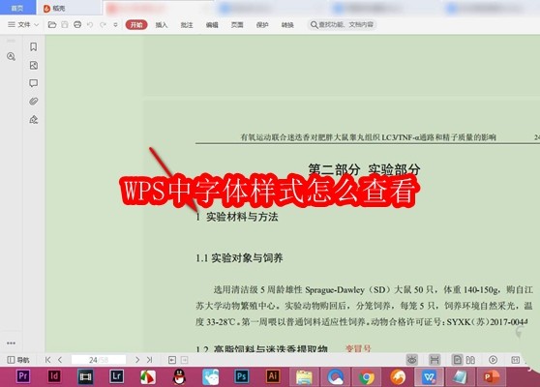Image resolution: width=540 pixels, height=387 pixels.
Task: Open Lightroom from the taskbar
Action: [116, 376]
